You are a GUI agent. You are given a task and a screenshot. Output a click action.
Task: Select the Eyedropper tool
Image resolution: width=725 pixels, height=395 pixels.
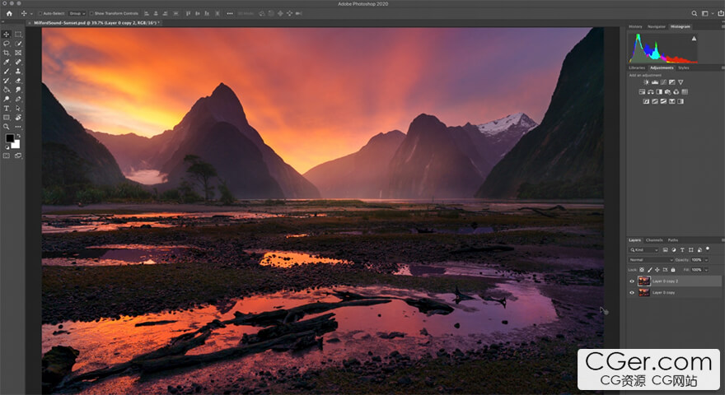tap(7, 62)
